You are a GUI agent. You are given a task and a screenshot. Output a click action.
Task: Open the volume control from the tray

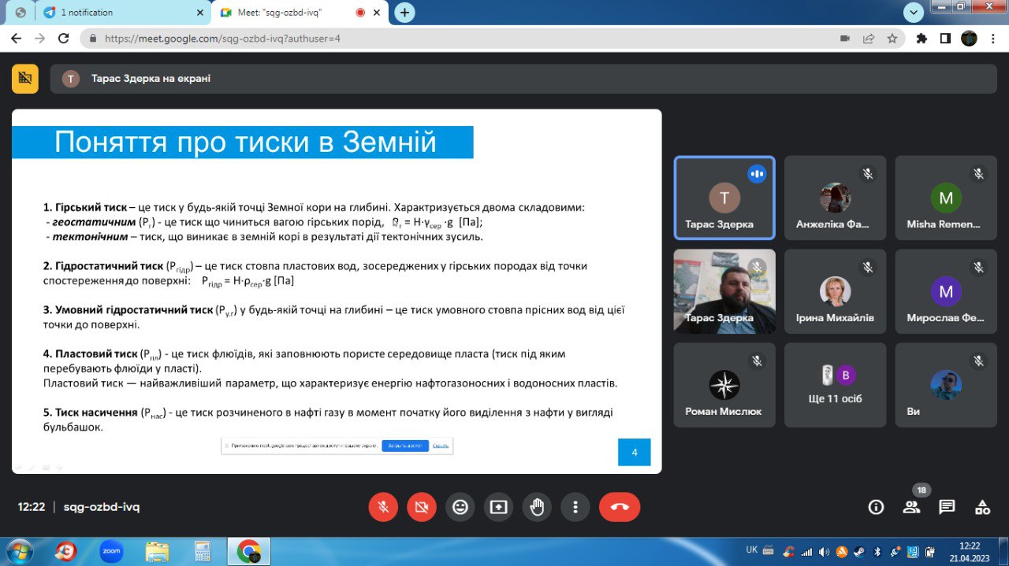823,551
